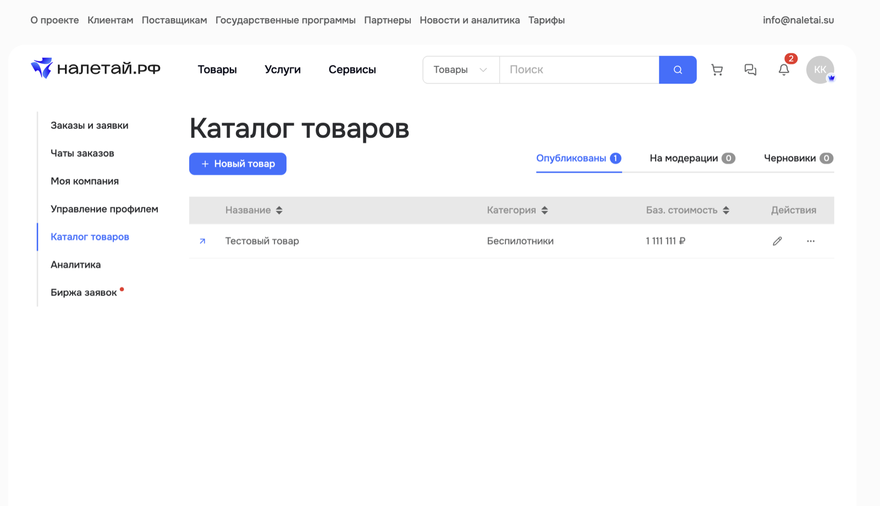This screenshot has height=506, width=880.
Task: Open Управление профилем in sidebar
Action: pos(105,209)
